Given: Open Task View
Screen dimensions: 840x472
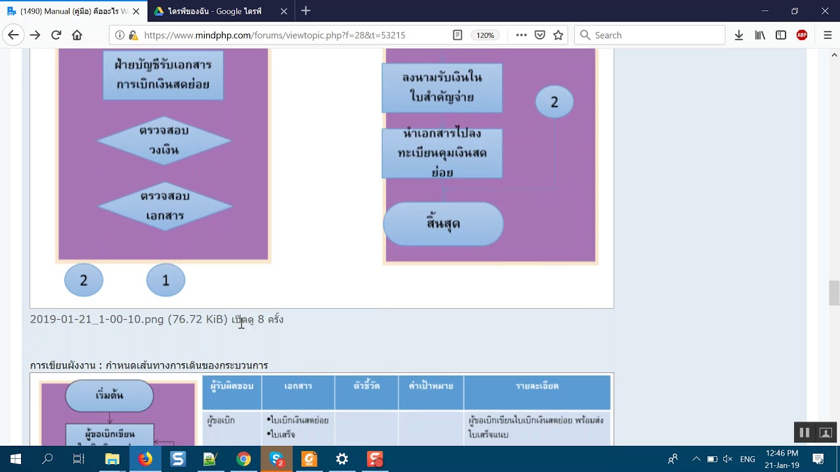Looking at the screenshot, I should pyautogui.click(x=79, y=459).
